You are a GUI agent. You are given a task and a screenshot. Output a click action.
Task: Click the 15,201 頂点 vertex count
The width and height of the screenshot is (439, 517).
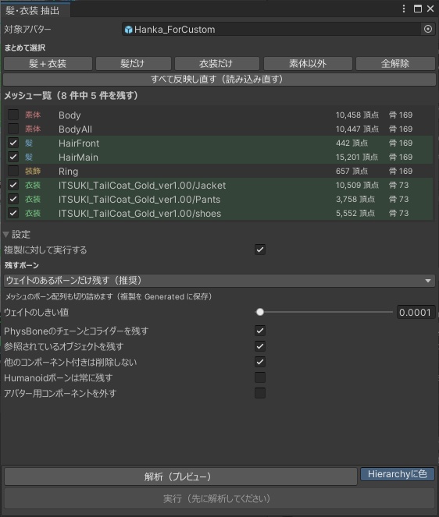pyautogui.click(x=357, y=157)
